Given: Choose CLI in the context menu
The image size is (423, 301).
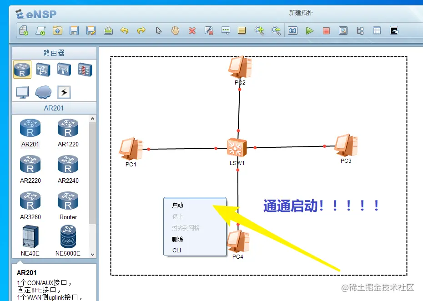Looking at the screenshot, I should click(195, 250).
